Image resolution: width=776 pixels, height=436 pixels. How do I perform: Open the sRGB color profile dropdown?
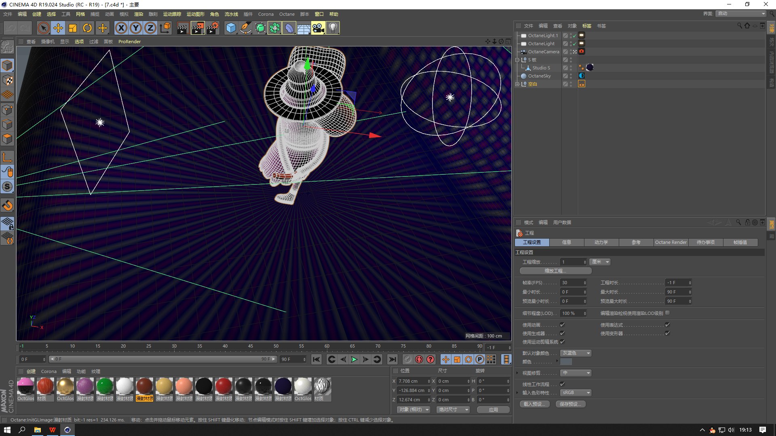pyautogui.click(x=576, y=393)
